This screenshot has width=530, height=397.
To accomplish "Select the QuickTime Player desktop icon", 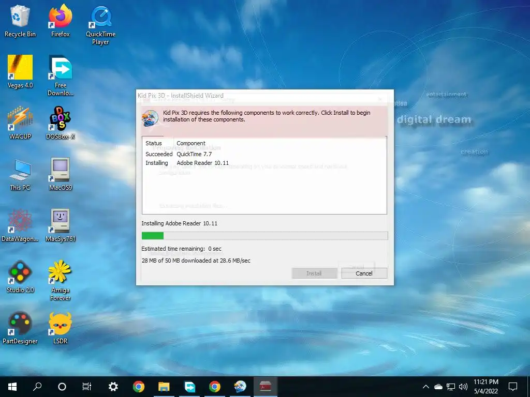I will [x=100, y=24].
